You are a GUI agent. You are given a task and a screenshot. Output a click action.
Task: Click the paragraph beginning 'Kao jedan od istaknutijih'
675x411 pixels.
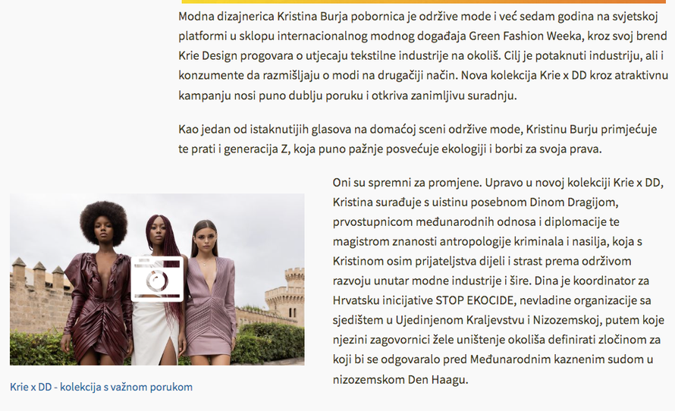point(418,139)
